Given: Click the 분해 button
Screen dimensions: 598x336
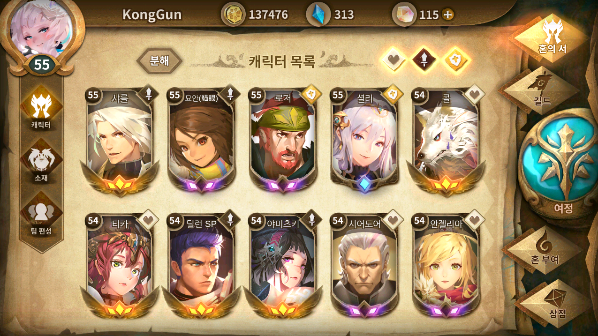Looking at the screenshot, I should click(159, 61).
